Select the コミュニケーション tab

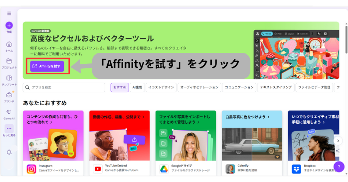tap(239, 87)
